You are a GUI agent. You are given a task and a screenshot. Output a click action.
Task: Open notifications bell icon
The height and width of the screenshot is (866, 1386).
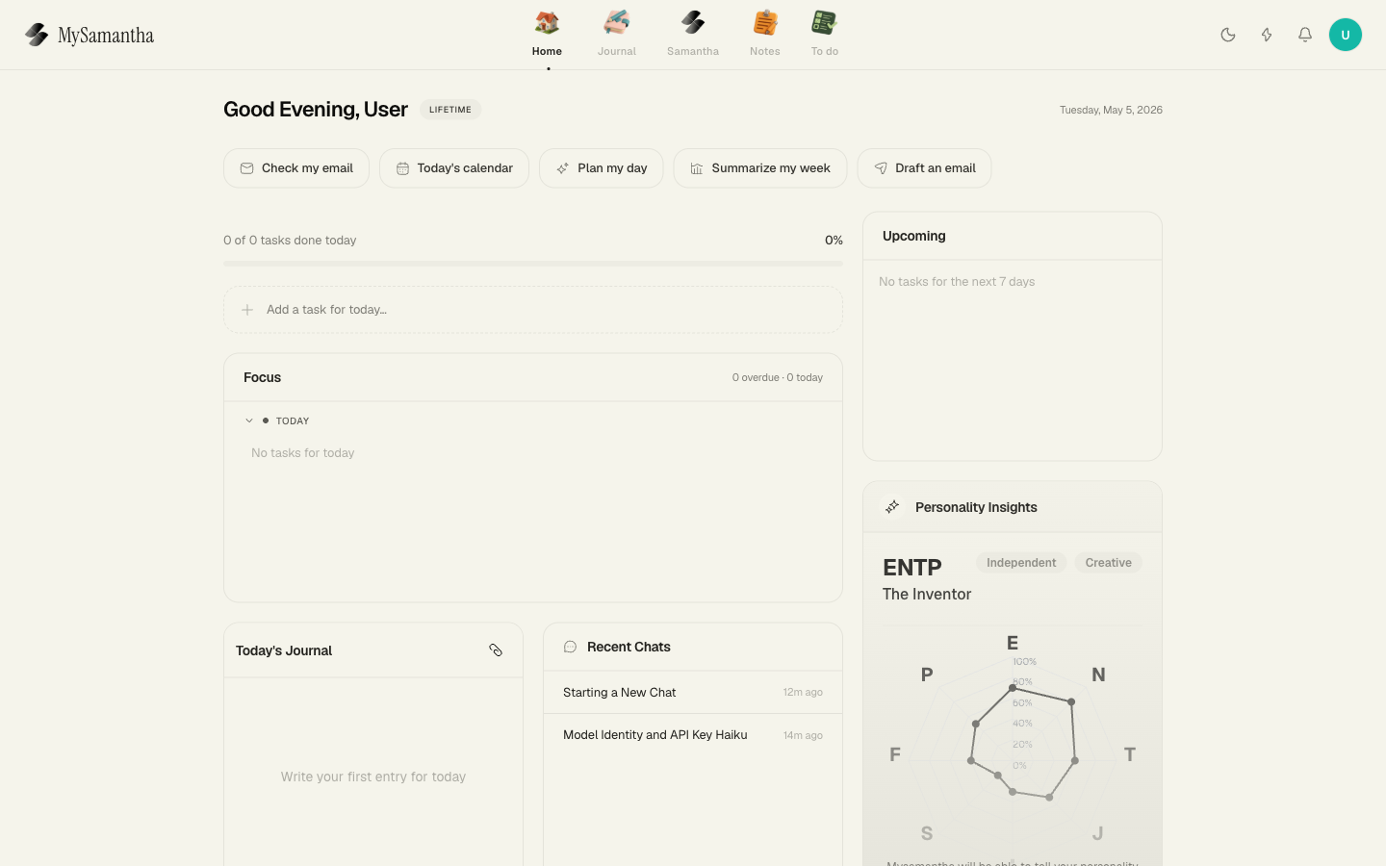[x=1305, y=35]
